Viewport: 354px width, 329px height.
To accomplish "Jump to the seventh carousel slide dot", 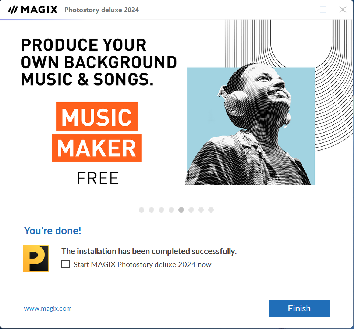I will (201, 210).
